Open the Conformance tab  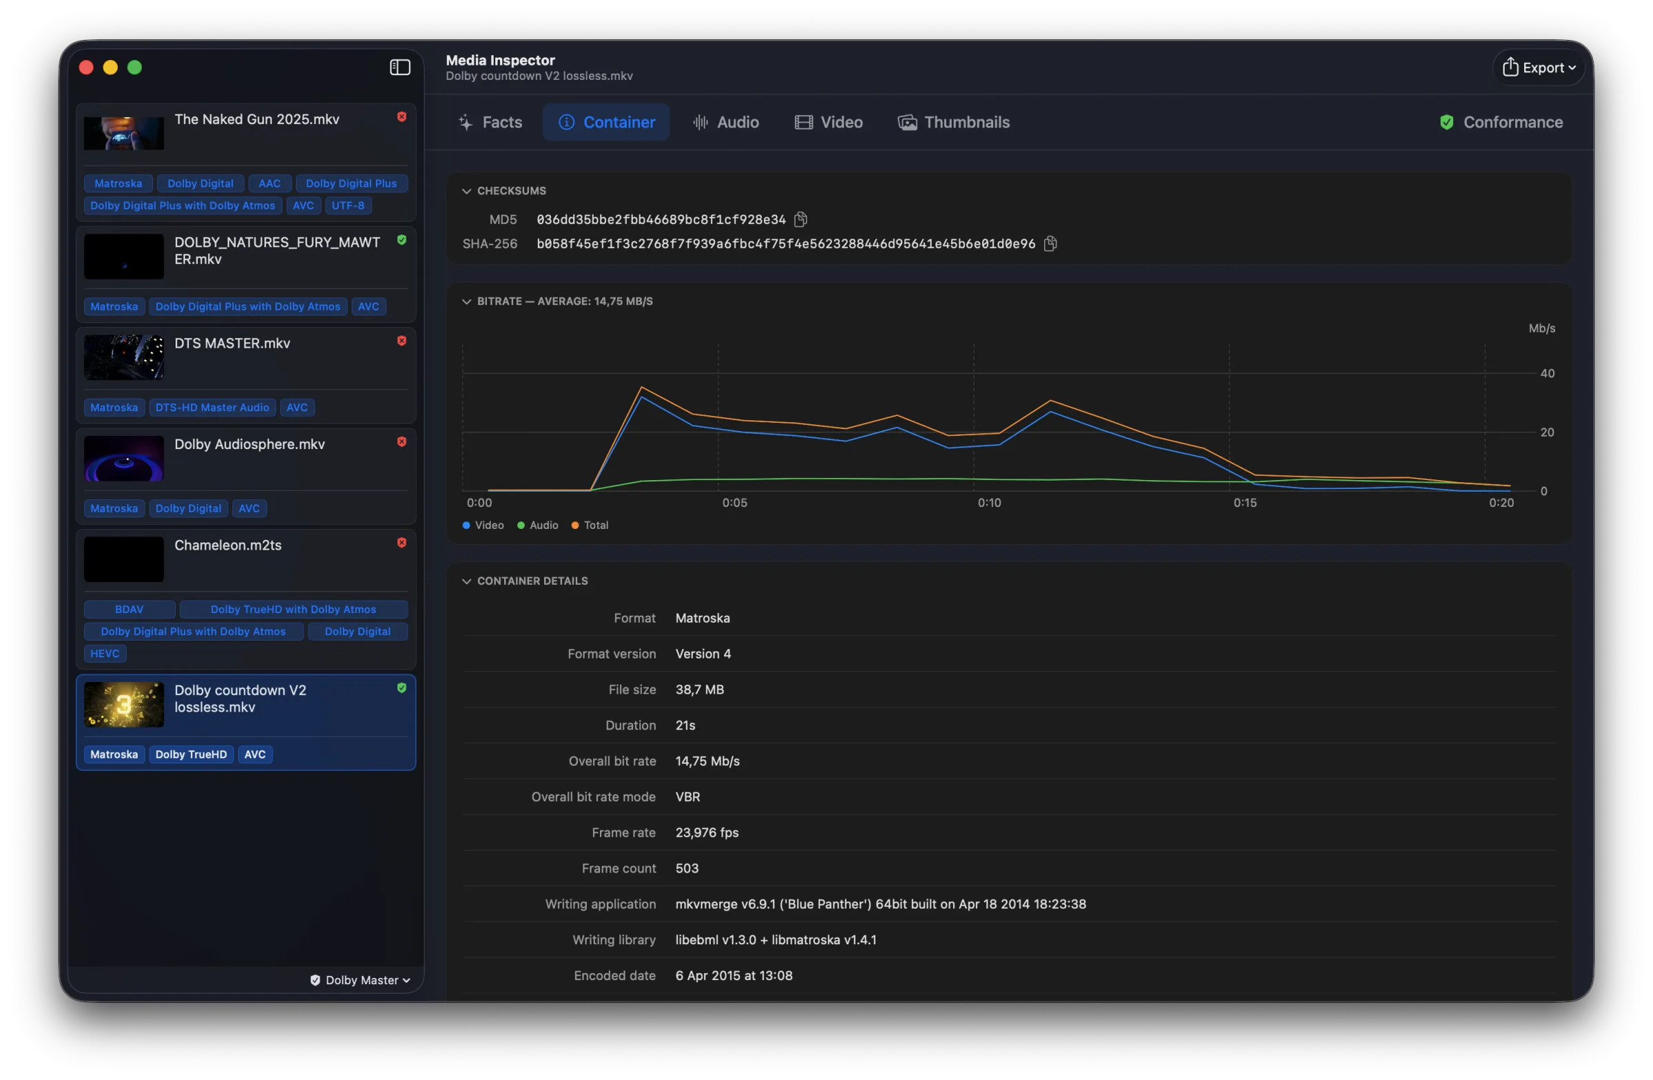(1501, 123)
